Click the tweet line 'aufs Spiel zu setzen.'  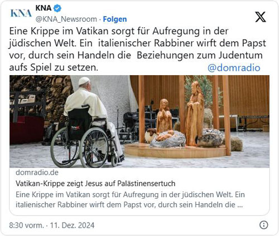tap(54, 67)
